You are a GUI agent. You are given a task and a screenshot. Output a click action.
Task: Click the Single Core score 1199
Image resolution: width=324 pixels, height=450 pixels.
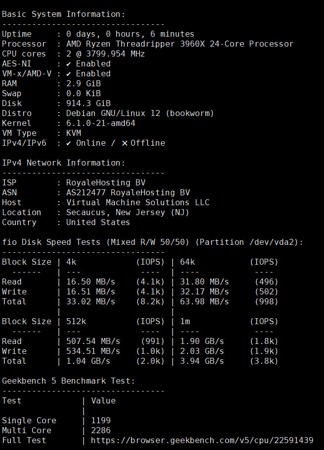coord(101,420)
